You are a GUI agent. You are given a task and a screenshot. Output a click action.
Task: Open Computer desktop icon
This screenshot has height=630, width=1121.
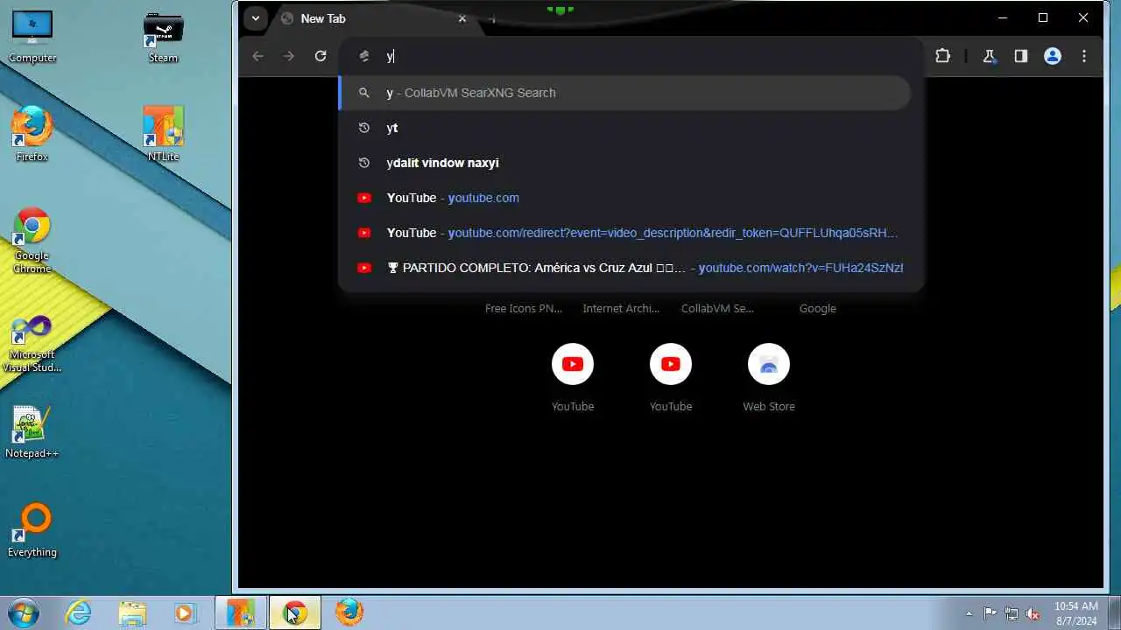click(x=32, y=37)
